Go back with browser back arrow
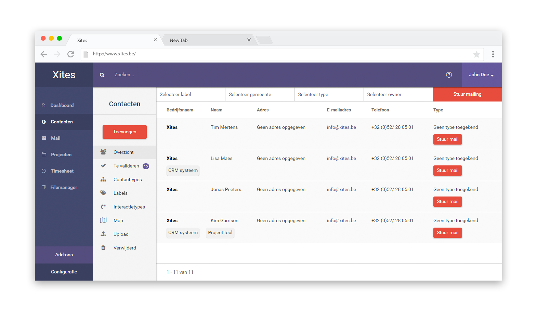537x311 pixels. click(44, 54)
